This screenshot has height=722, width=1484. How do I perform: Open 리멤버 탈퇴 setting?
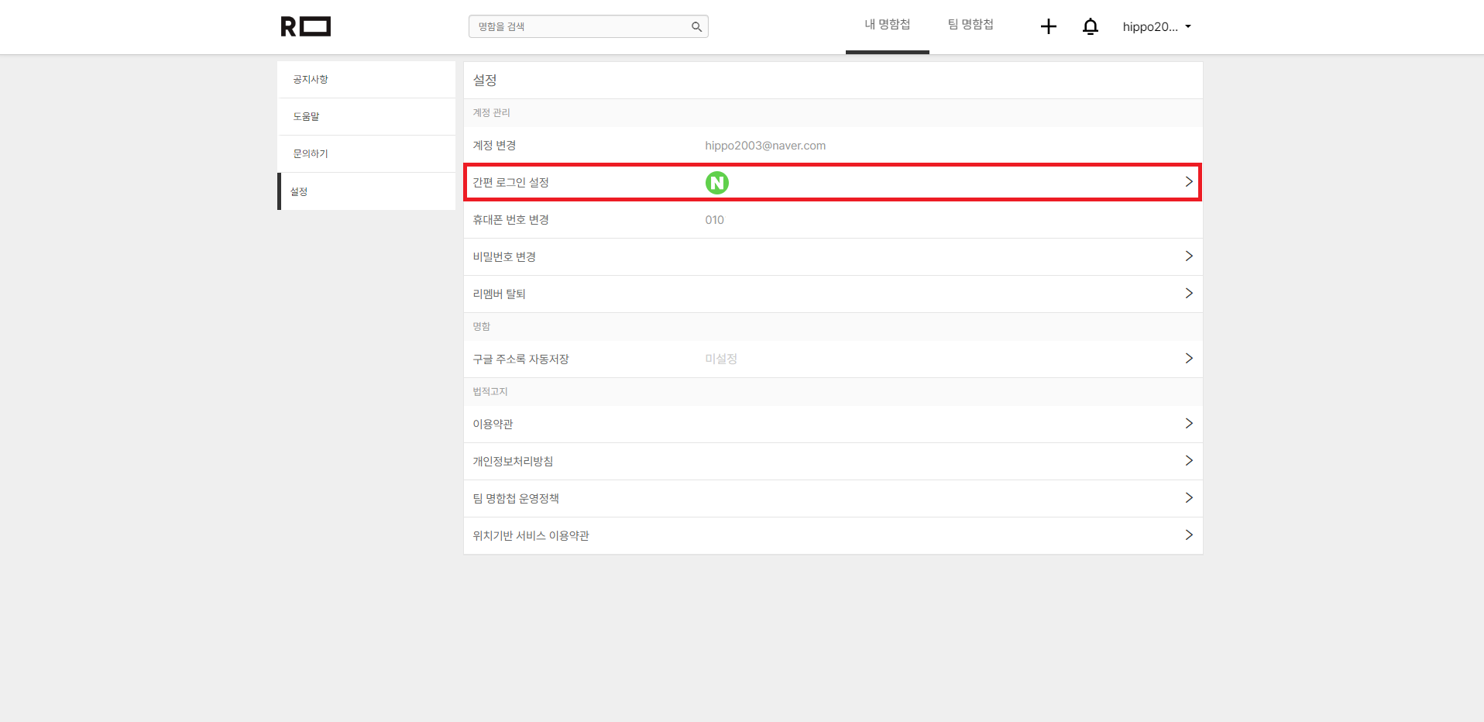point(833,294)
